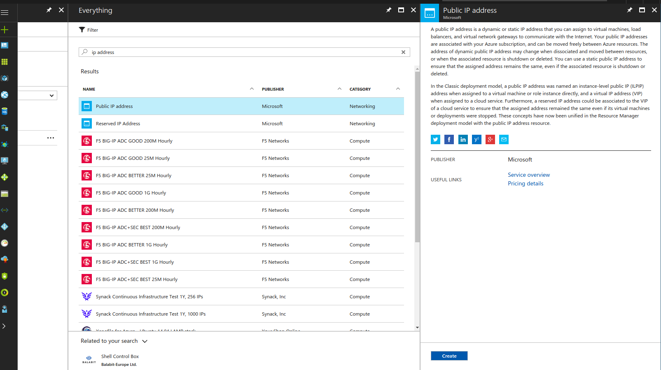Open SQL databases icon in sidebar

tap(5, 111)
